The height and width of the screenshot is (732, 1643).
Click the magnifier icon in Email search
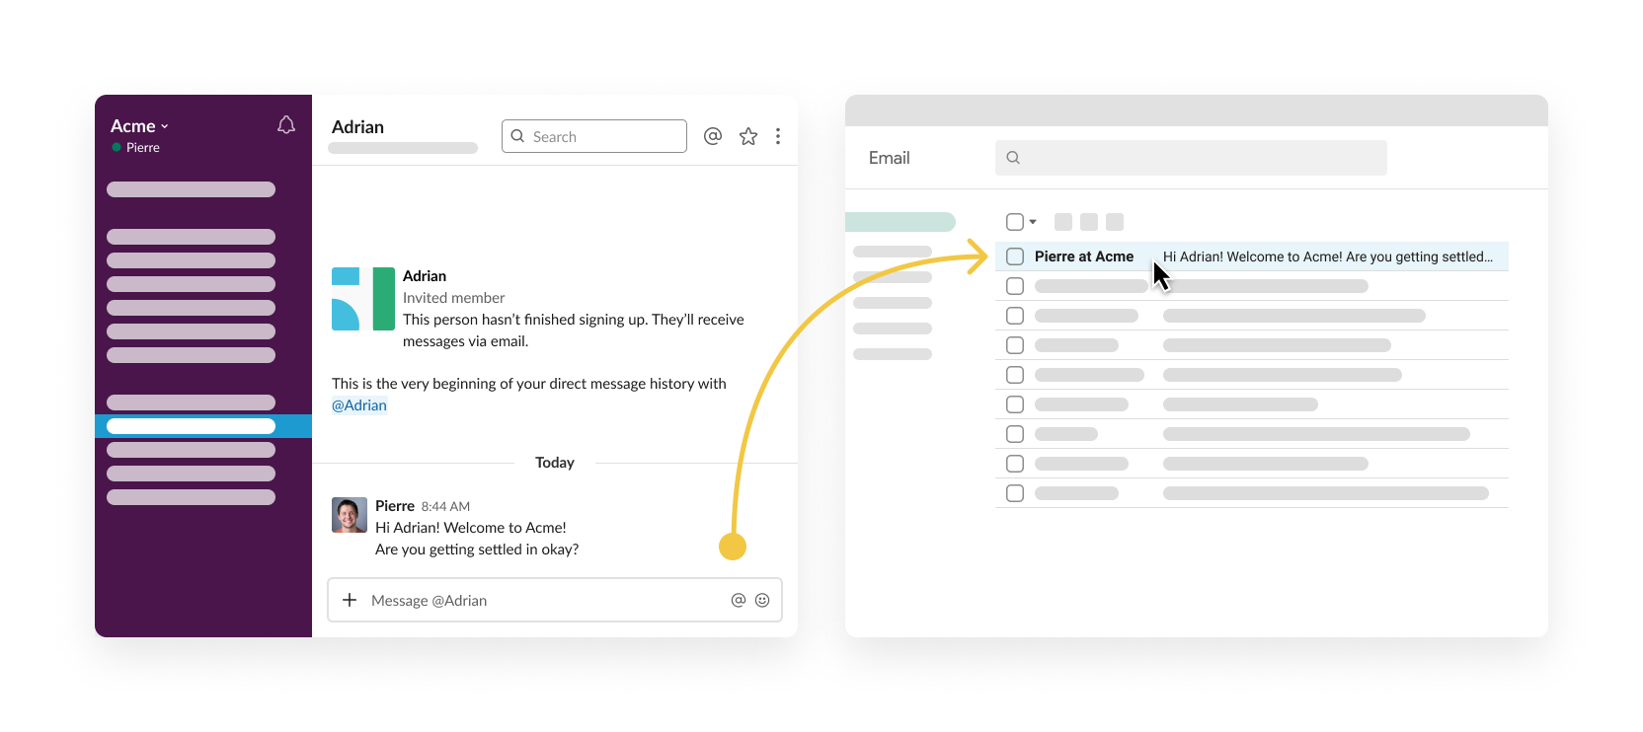point(1013,158)
